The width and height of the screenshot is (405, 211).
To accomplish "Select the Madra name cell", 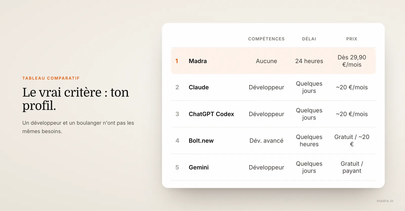I will pos(198,61).
